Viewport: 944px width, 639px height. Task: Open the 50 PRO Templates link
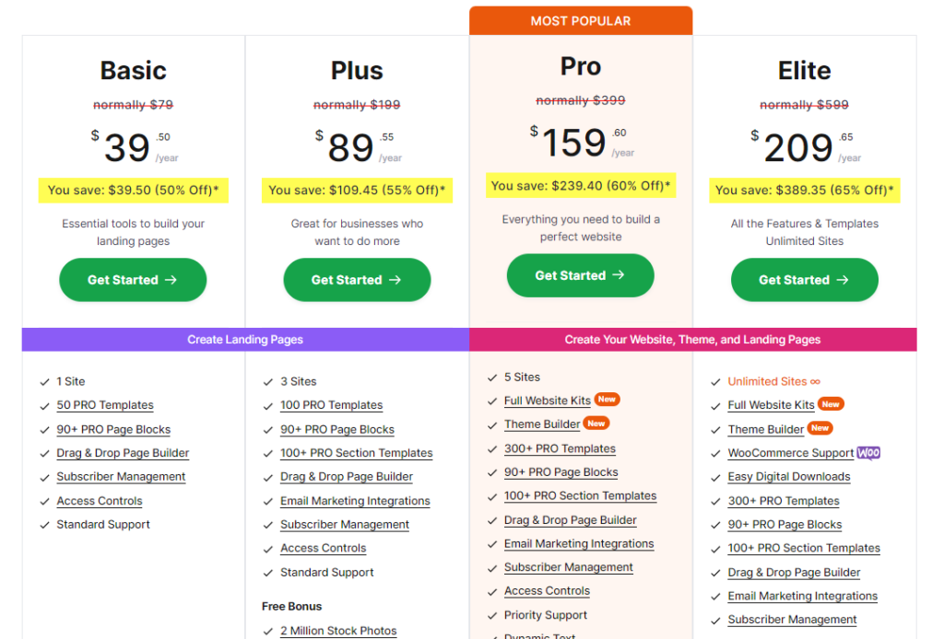coord(105,405)
